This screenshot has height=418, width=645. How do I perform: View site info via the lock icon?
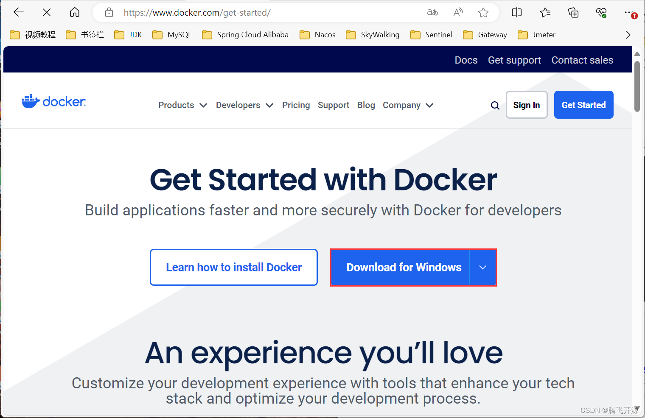109,13
